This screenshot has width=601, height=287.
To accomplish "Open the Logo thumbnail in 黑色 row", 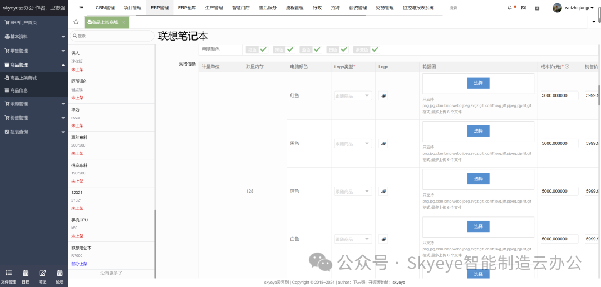I will (x=383, y=143).
